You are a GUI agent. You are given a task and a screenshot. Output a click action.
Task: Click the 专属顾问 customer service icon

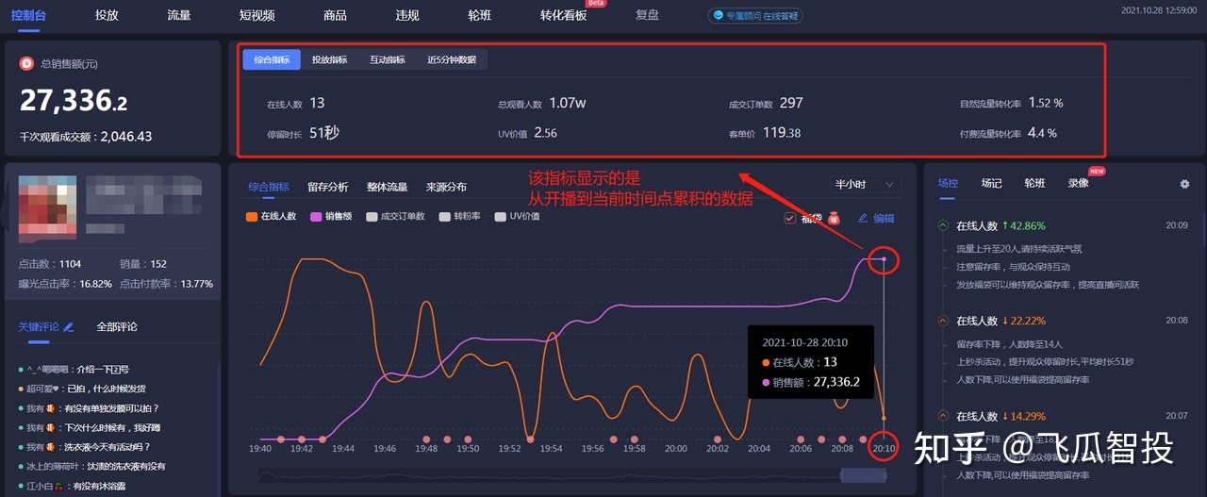coord(719,15)
